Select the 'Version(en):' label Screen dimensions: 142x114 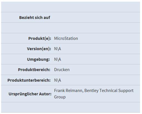39,49
